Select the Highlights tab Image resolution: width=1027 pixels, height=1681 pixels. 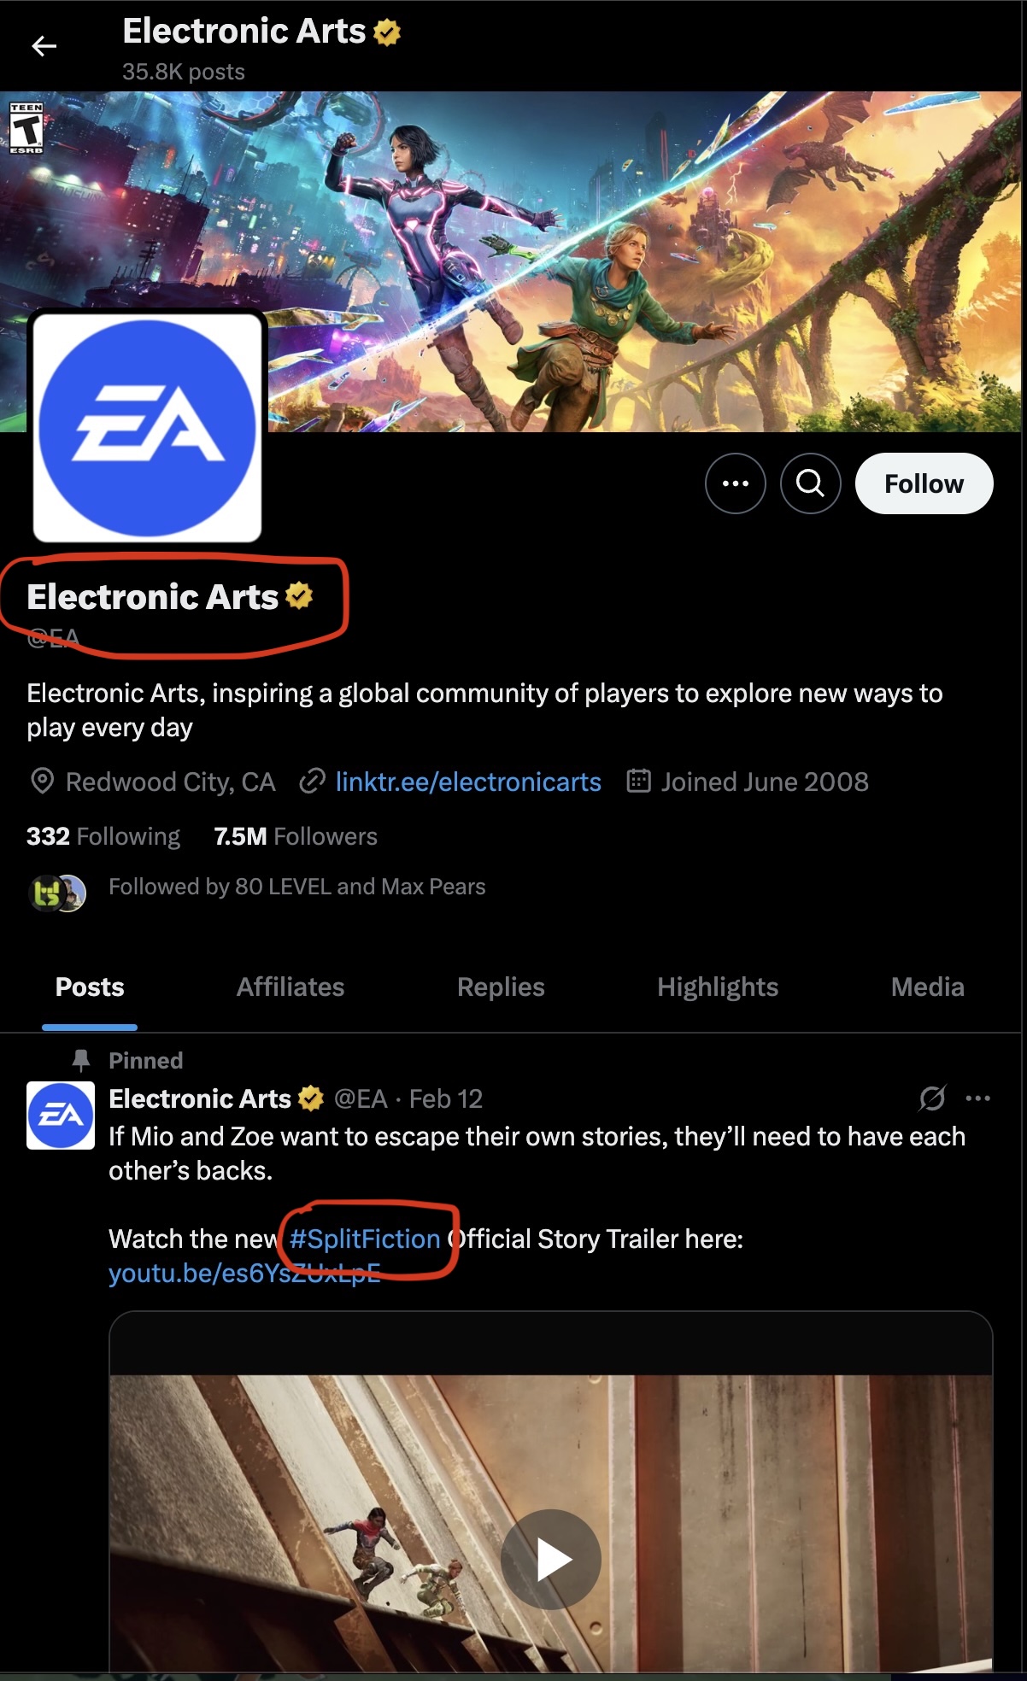pyautogui.click(x=718, y=987)
